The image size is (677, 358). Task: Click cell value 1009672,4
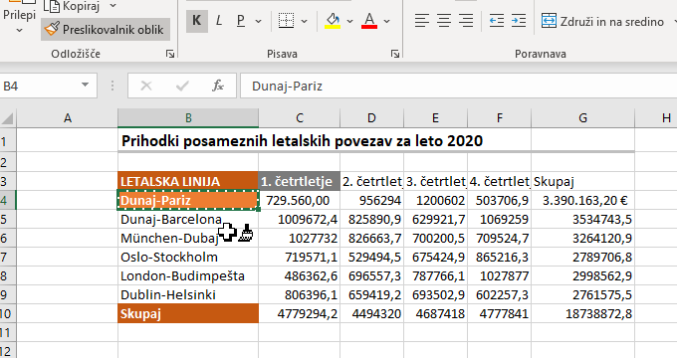(300, 219)
